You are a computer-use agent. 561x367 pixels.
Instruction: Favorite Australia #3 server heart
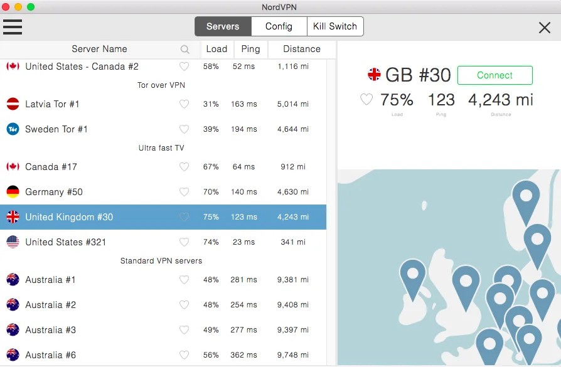click(x=184, y=329)
